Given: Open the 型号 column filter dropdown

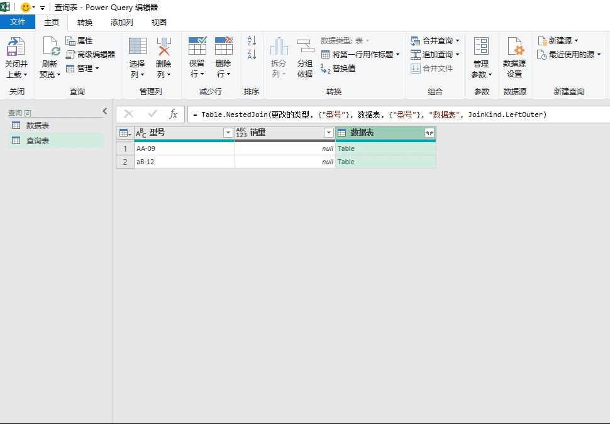Looking at the screenshot, I should pos(229,133).
